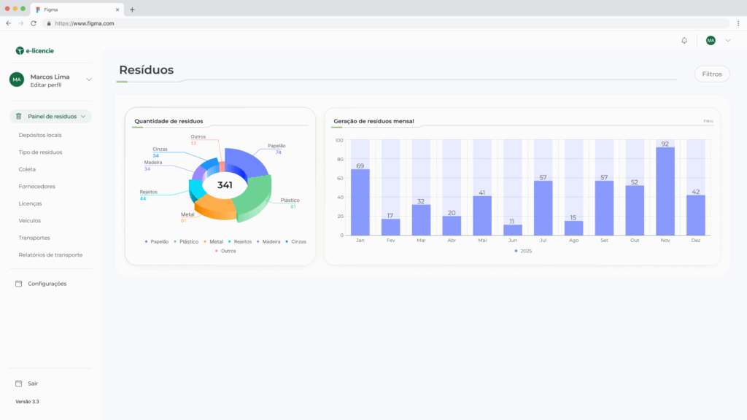This screenshot has width=747, height=420.
Task: Click the Nov bar in monthly chart
Action: click(665, 191)
